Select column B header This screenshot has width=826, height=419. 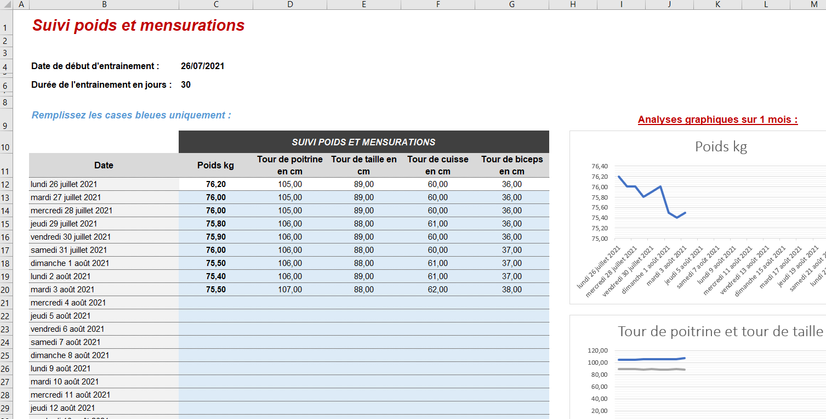tap(103, 4)
